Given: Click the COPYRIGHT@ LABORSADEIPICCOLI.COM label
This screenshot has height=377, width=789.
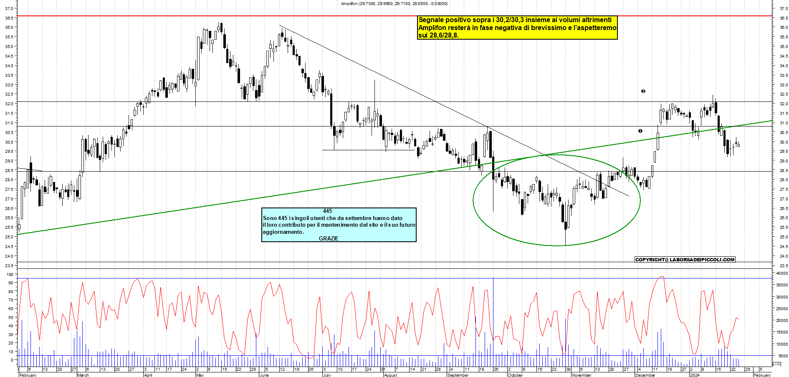Looking at the screenshot, I should [x=685, y=260].
